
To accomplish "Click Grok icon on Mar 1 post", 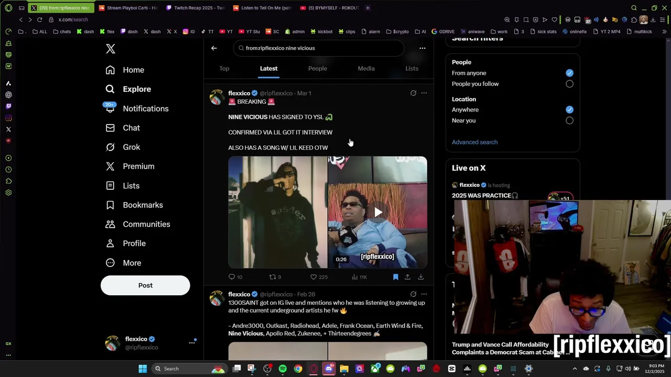I will pos(413,93).
